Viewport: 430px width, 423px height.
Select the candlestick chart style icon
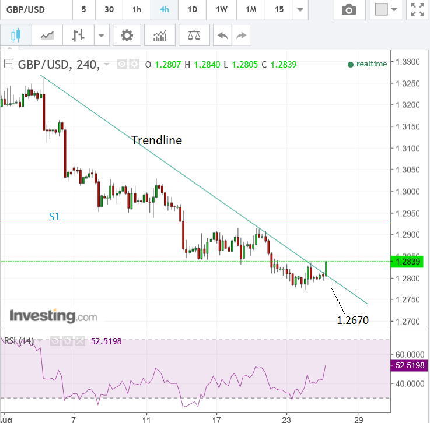(15, 35)
